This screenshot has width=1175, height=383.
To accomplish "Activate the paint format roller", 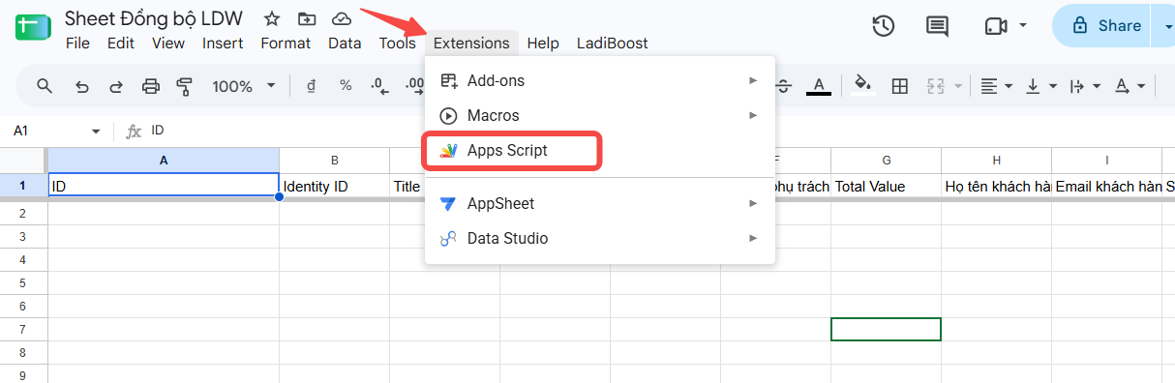I will (x=185, y=86).
